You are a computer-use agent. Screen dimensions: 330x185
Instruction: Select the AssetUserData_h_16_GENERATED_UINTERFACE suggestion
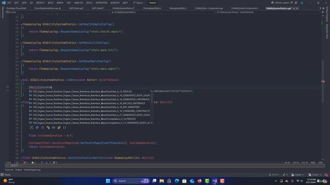pos(90,99)
